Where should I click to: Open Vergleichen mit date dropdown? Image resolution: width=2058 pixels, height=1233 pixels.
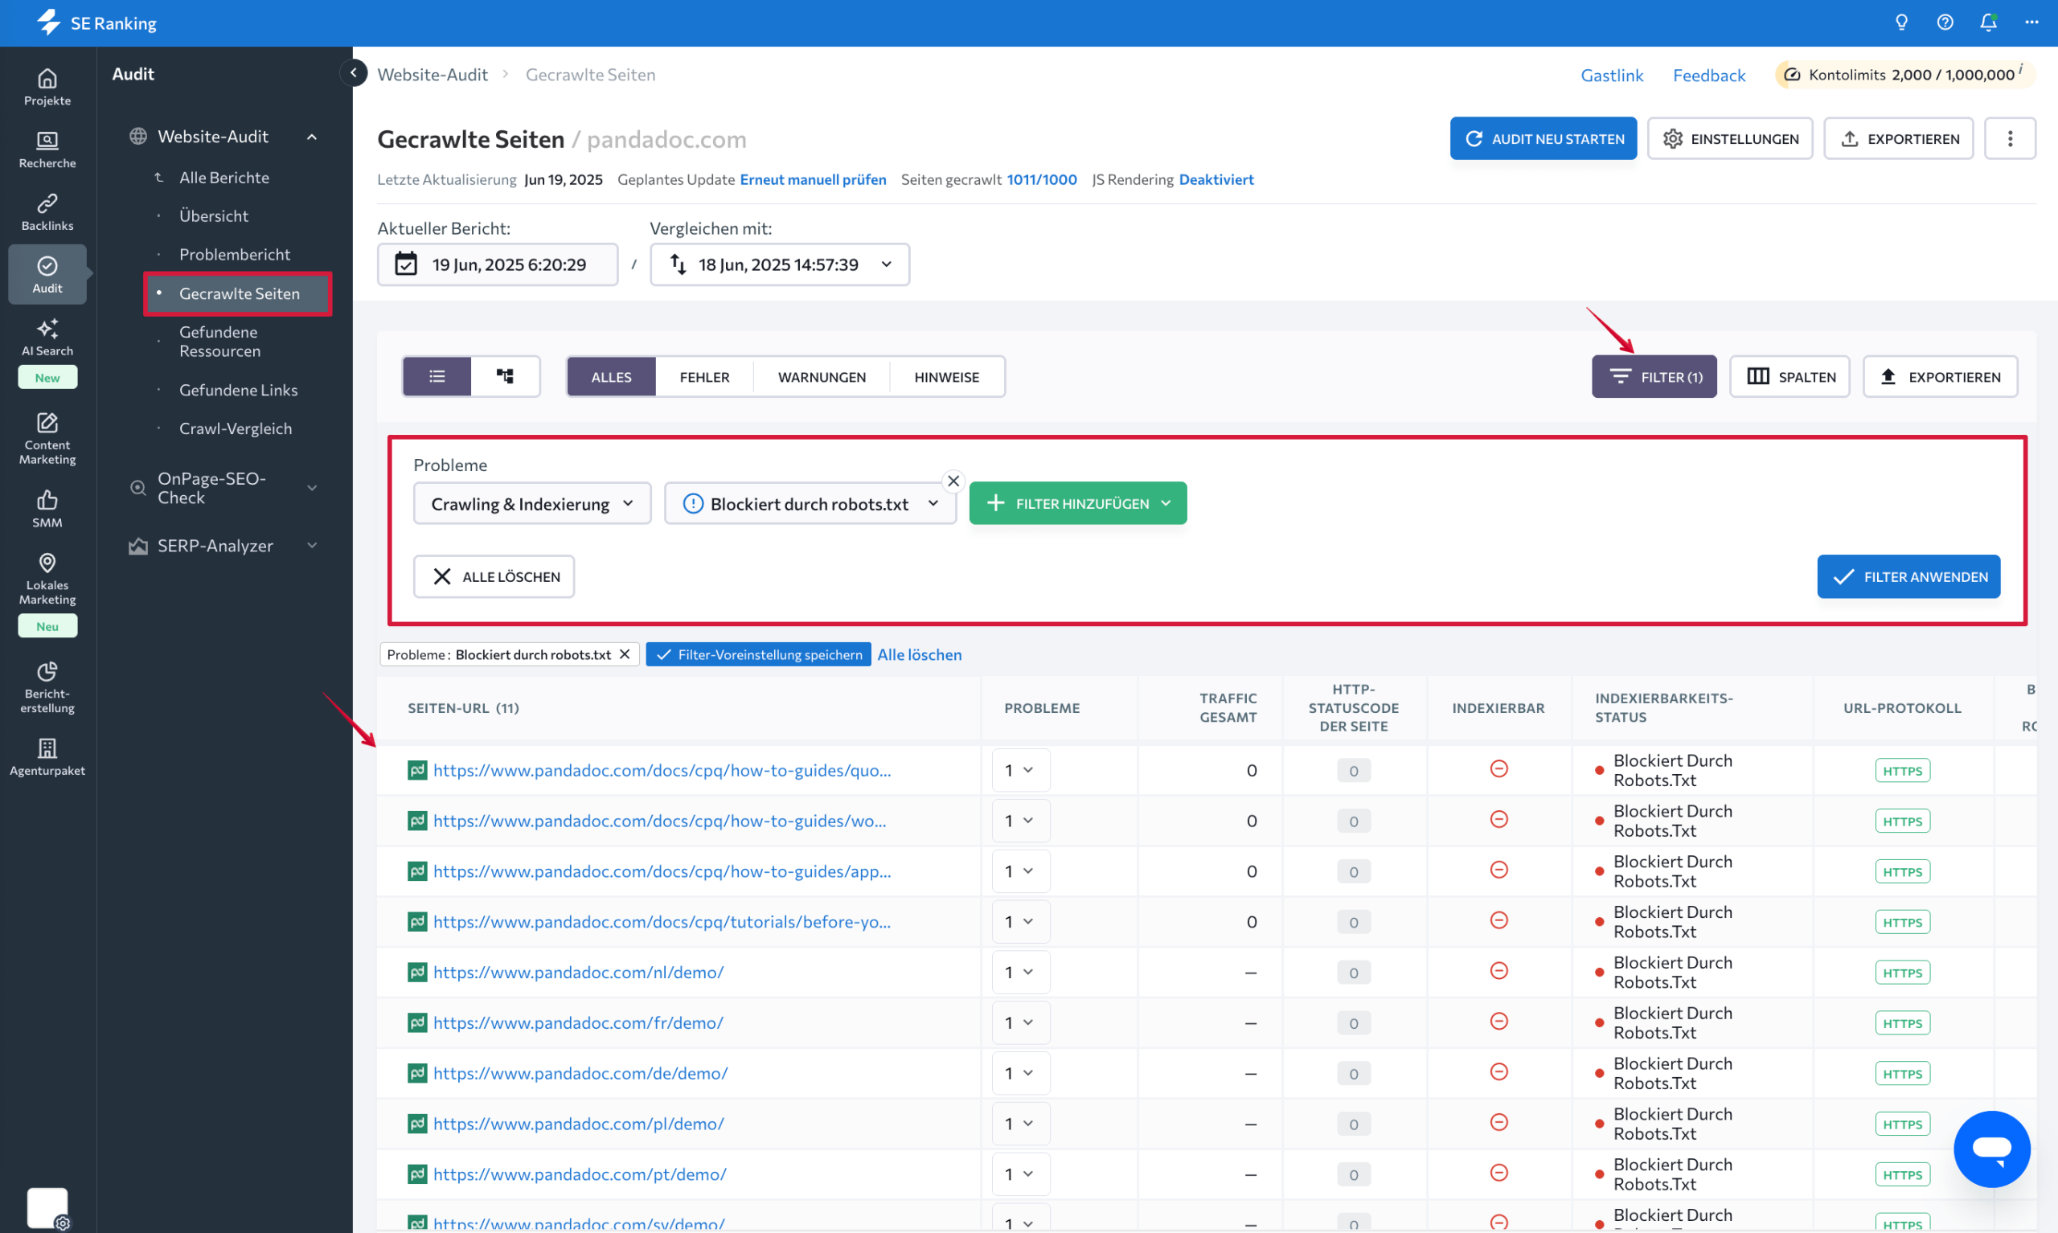tap(779, 264)
